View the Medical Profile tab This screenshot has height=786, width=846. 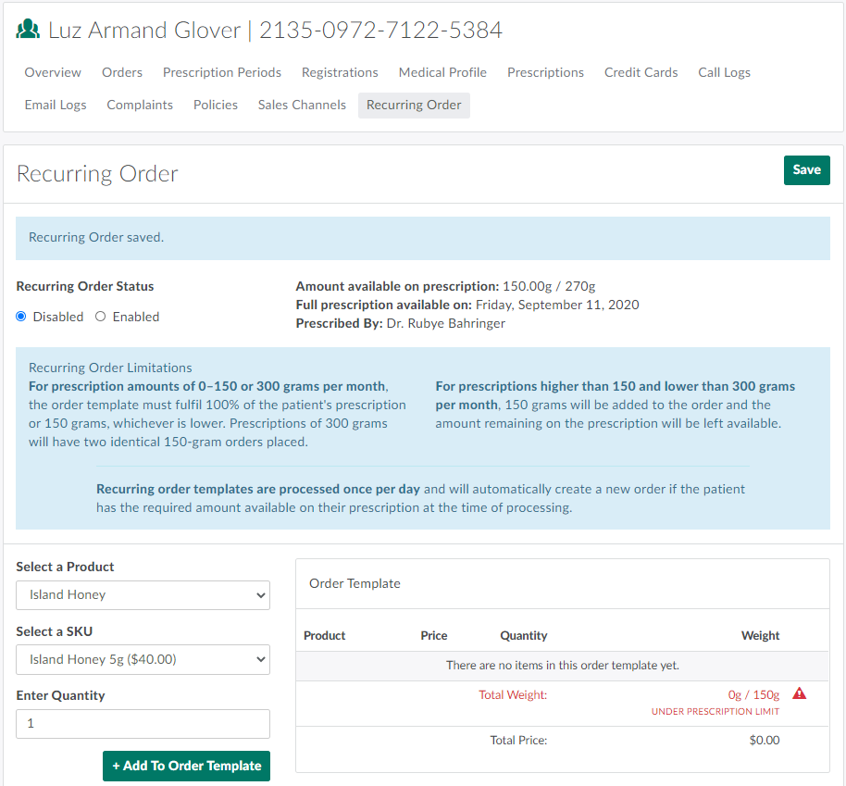pos(442,72)
